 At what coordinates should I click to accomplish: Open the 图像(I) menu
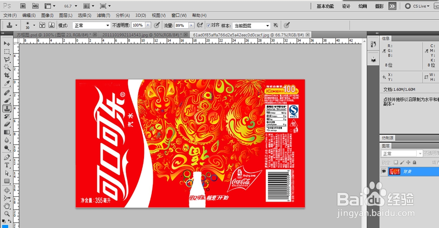tap(47, 15)
